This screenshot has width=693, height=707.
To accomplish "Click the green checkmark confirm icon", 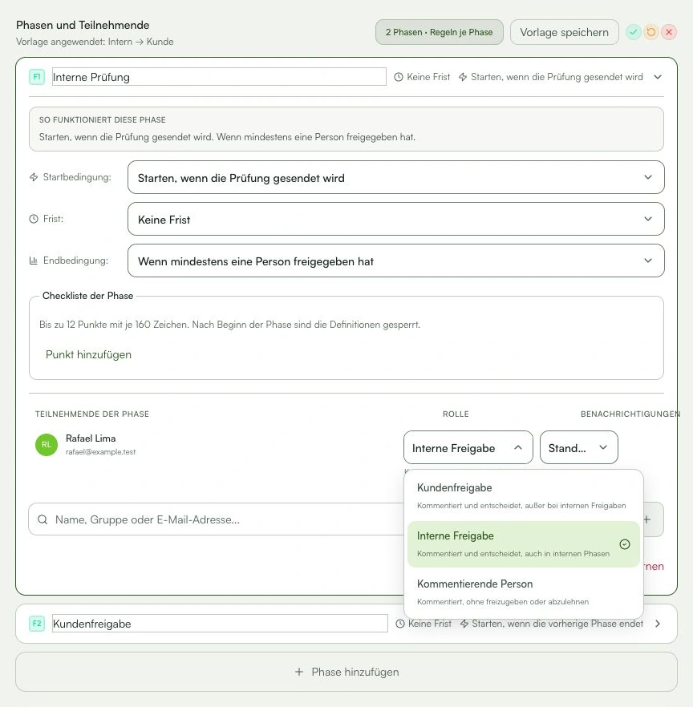I will click(634, 32).
